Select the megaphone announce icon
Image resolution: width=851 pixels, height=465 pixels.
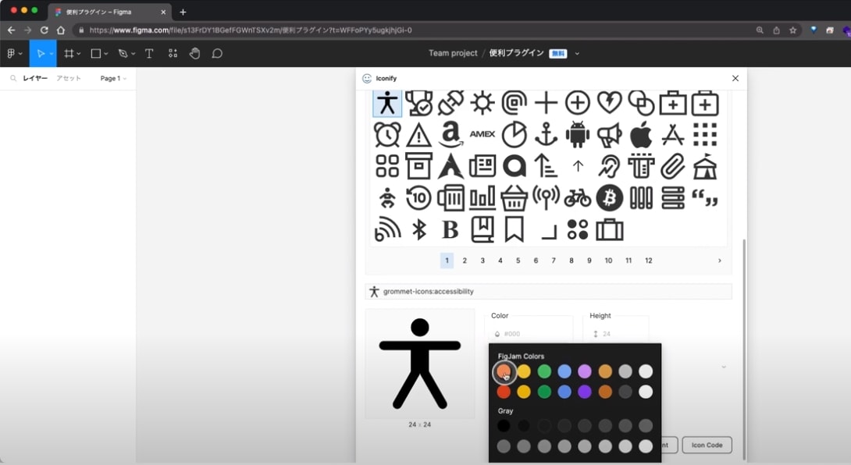pos(610,134)
